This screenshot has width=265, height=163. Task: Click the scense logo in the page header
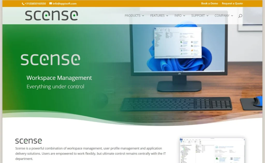(51, 15)
